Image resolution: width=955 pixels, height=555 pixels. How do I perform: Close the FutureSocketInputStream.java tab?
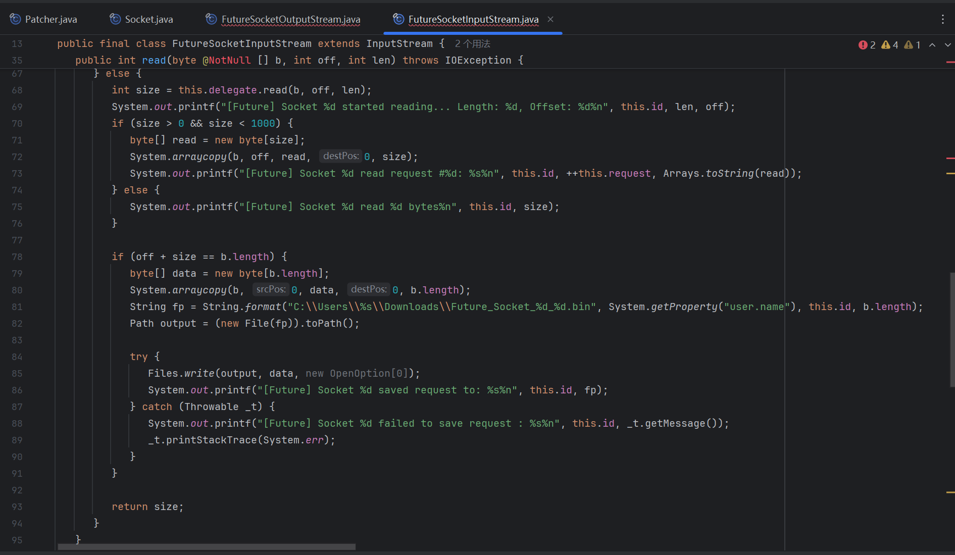(550, 19)
